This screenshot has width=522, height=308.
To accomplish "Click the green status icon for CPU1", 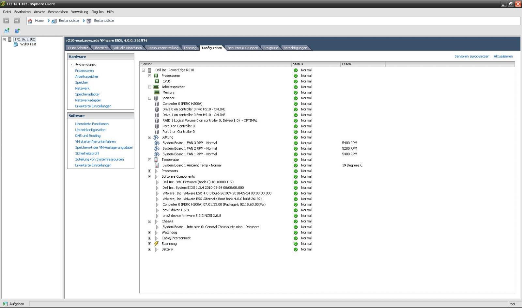I will 296,81.
